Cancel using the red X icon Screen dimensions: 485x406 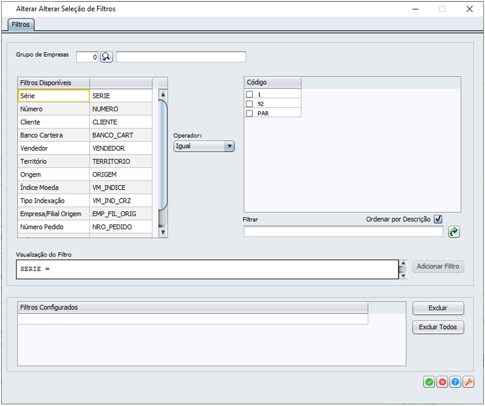[442, 382]
